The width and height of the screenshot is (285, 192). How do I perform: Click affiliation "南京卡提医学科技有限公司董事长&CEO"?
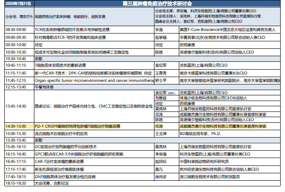coord(213,73)
